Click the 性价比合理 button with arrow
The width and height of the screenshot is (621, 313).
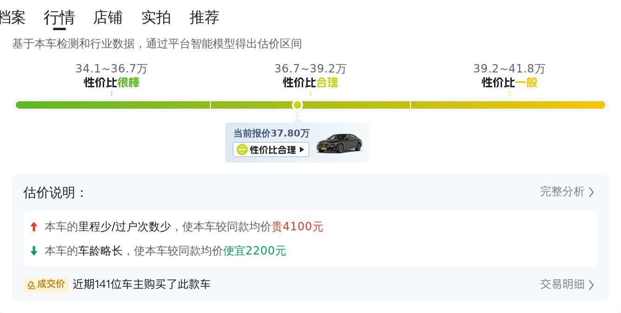(x=271, y=150)
